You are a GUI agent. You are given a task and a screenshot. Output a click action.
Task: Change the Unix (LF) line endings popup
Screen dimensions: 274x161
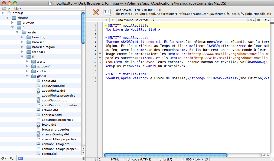(x=168, y=159)
